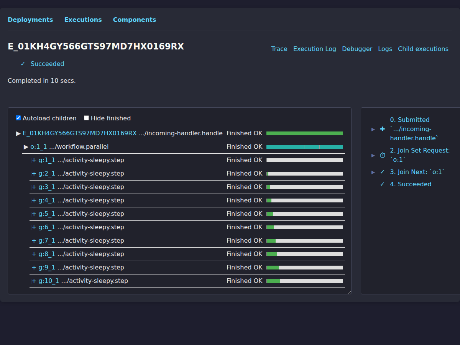Image resolution: width=460 pixels, height=345 pixels.
Task: Open the Child executions view
Action: 423,49
